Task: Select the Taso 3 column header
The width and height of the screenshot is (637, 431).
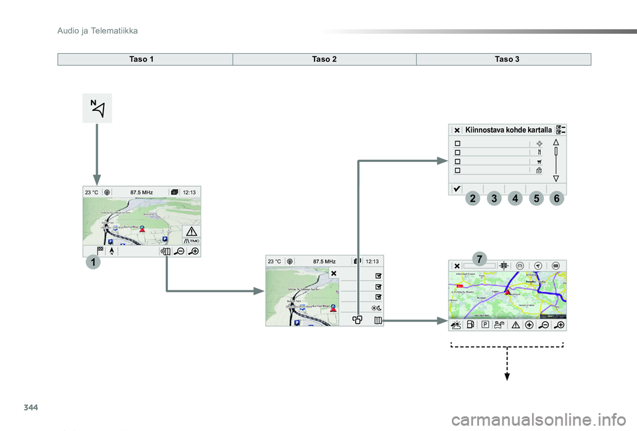Action: 504,59
